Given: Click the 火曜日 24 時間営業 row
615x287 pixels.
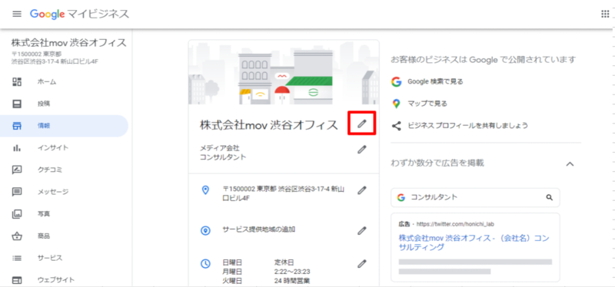Looking at the screenshot, I should click(267, 280).
